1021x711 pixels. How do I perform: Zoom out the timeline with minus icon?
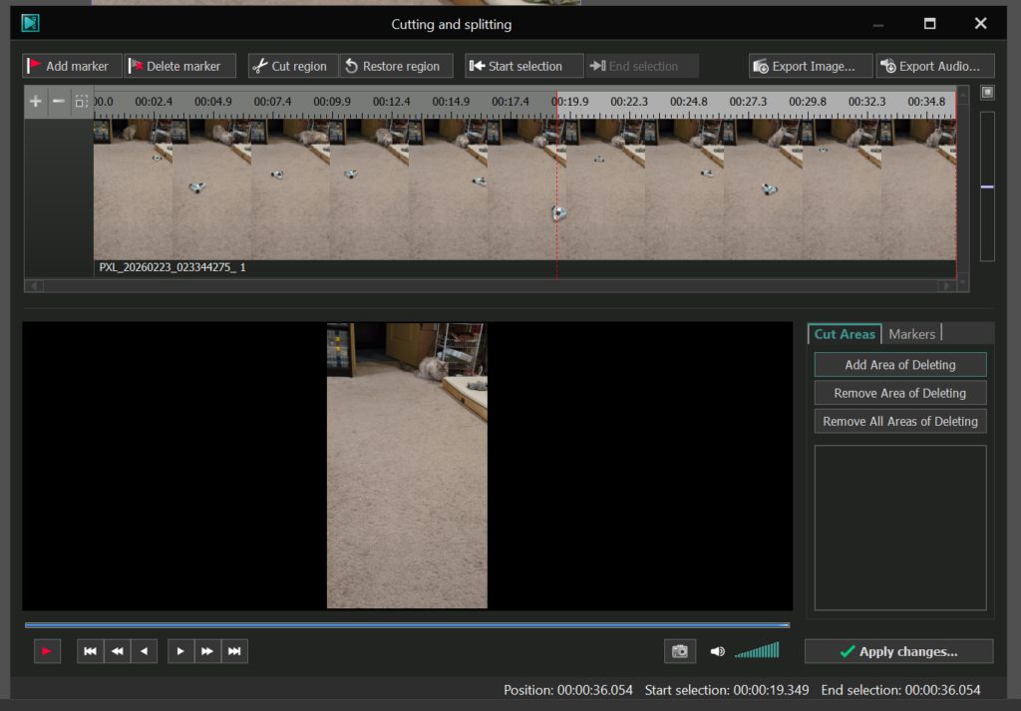pyautogui.click(x=58, y=102)
